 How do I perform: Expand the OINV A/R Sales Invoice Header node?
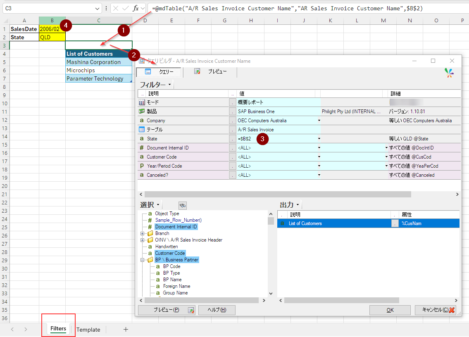[x=143, y=240]
